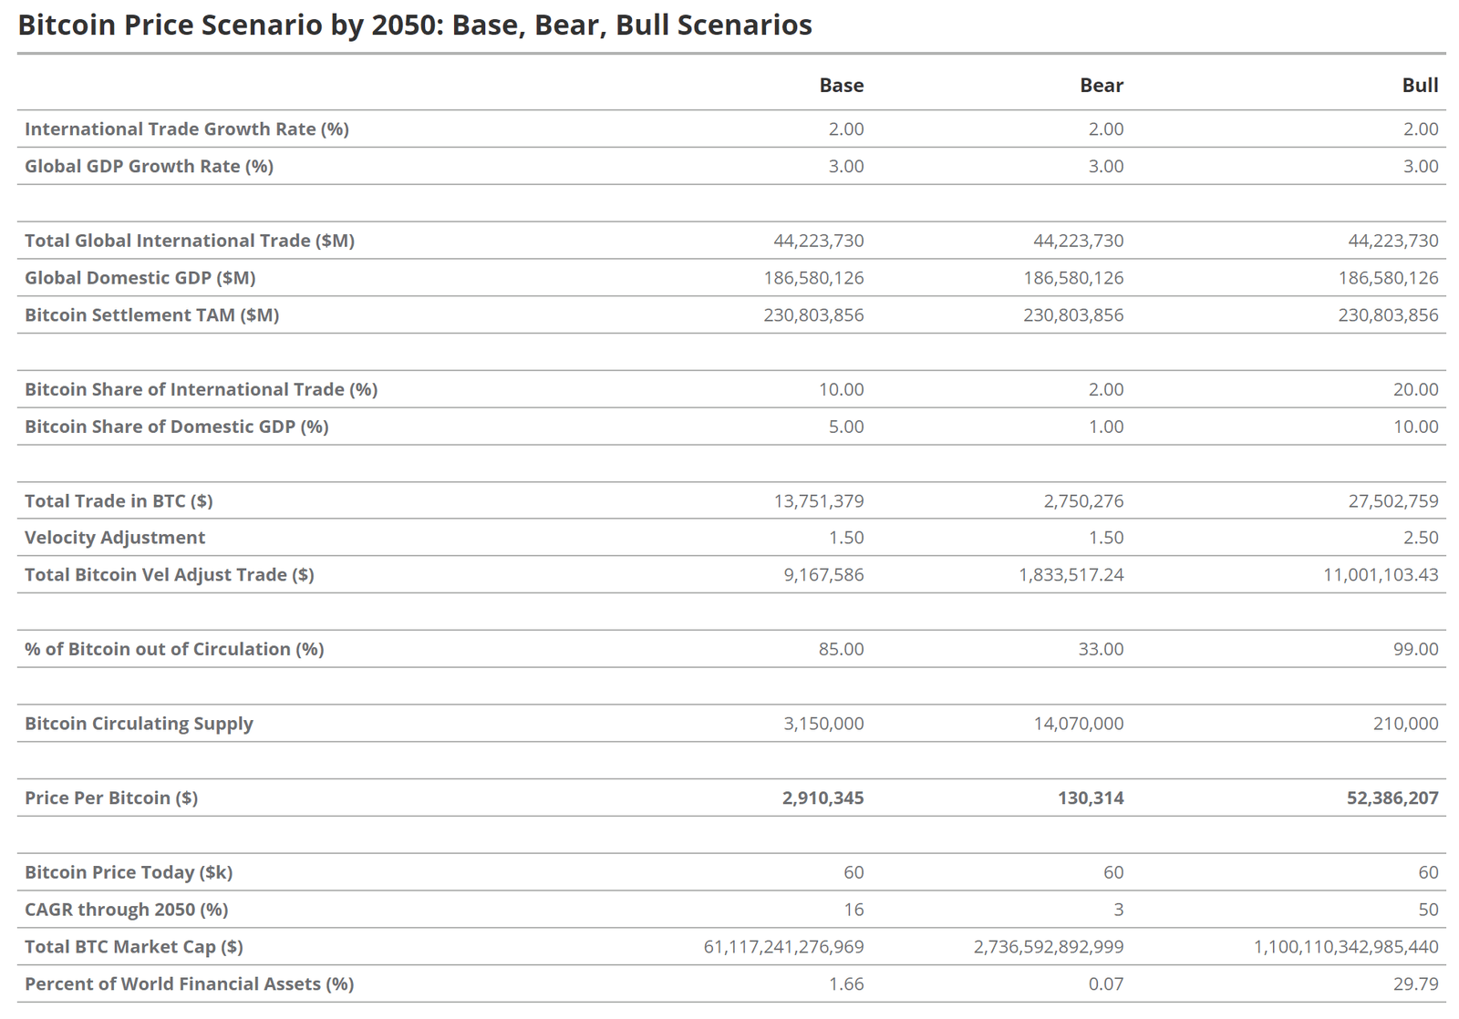Click the Bull Price Per Bitcoin value 52,386,207
The width and height of the screenshot is (1459, 1019).
pos(1392,798)
